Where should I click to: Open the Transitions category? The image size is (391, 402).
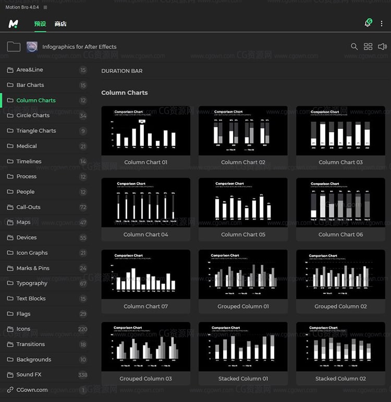44,344
